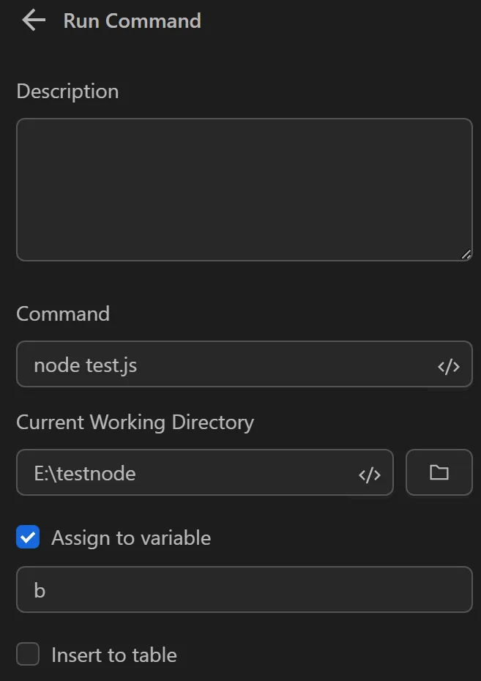Click the Insert to table label
This screenshot has width=481, height=681.
coord(113,655)
